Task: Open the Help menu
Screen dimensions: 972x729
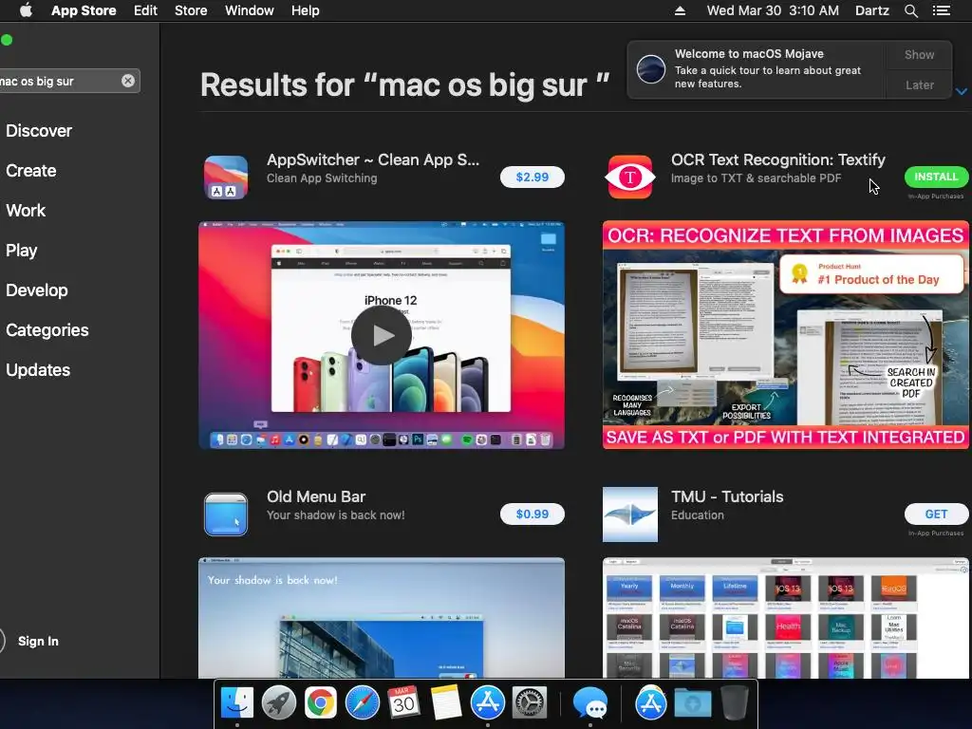Action: click(305, 10)
